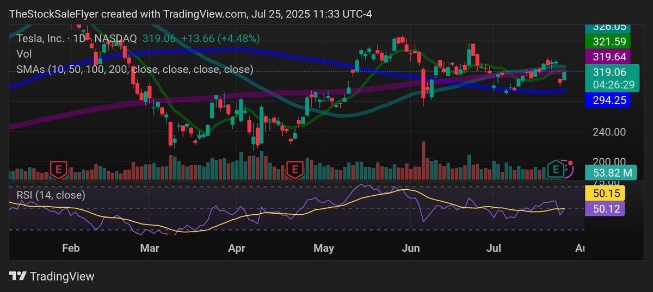Click the 200.00 price axis tick

click(x=609, y=161)
